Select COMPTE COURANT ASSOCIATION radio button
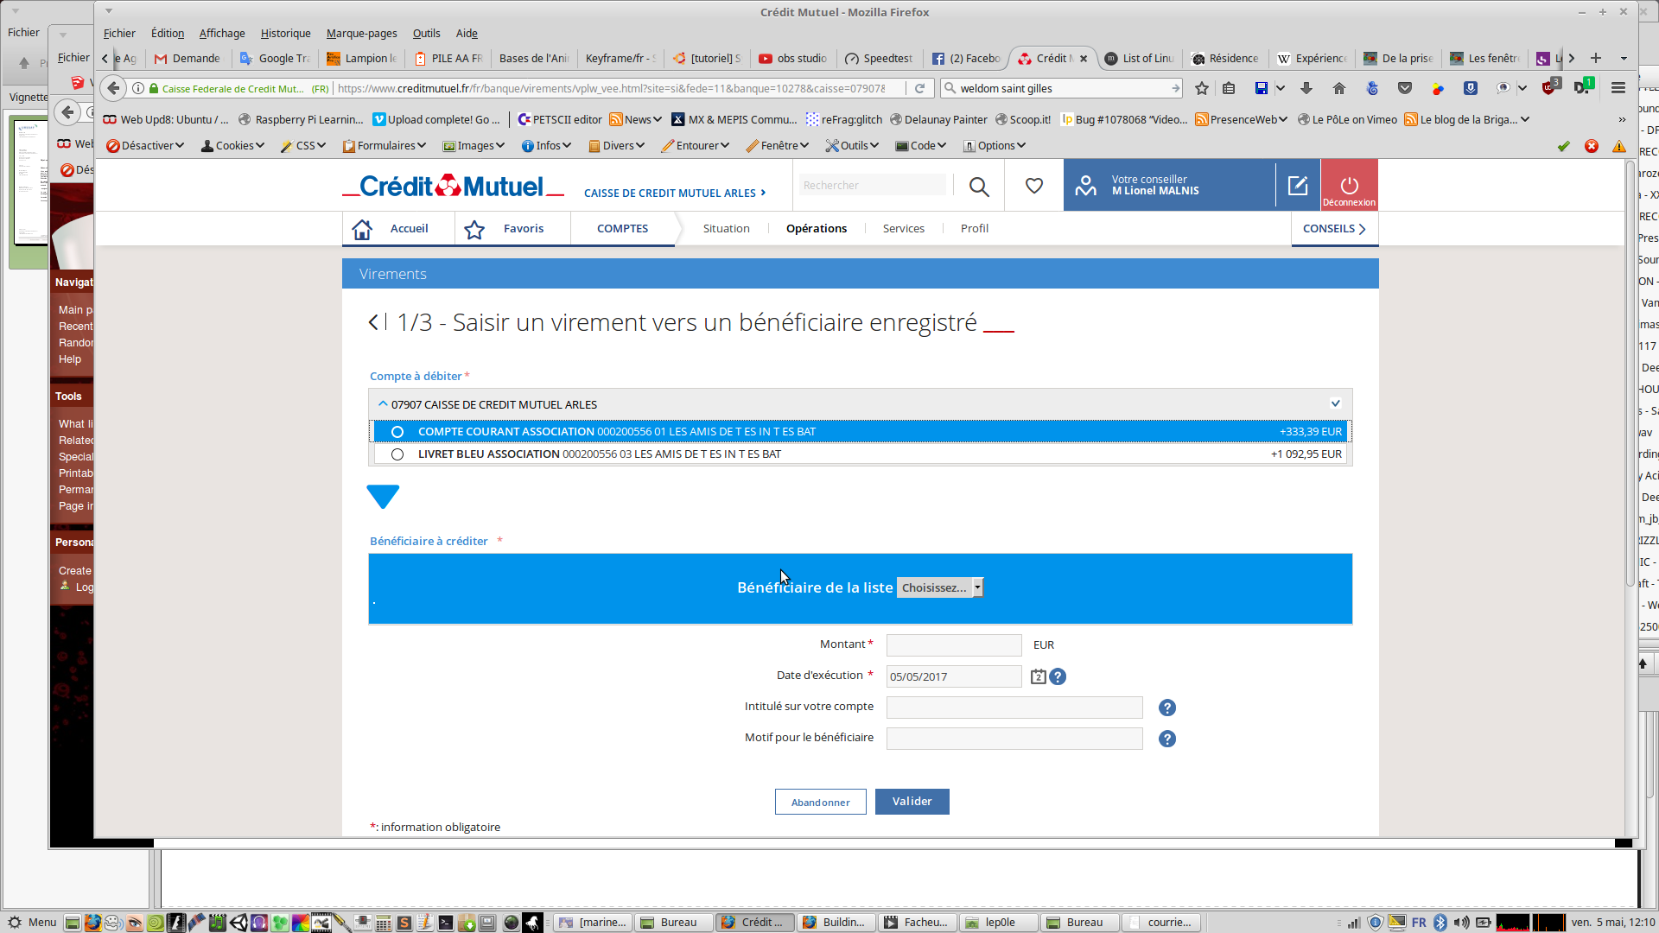This screenshot has width=1659, height=933. (x=397, y=432)
